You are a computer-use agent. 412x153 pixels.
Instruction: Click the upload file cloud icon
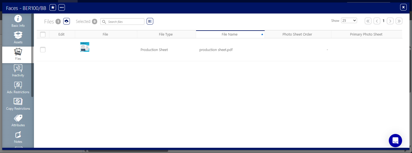[66, 21]
